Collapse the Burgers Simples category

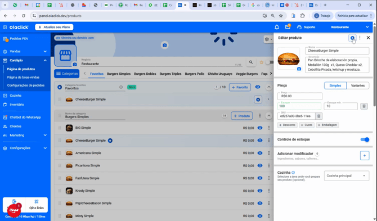269,116
